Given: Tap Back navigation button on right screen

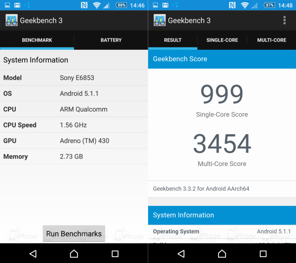Looking at the screenshot, I should point(181,254).
